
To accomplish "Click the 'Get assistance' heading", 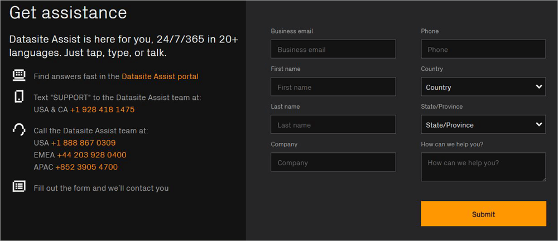I will (68, 12).
